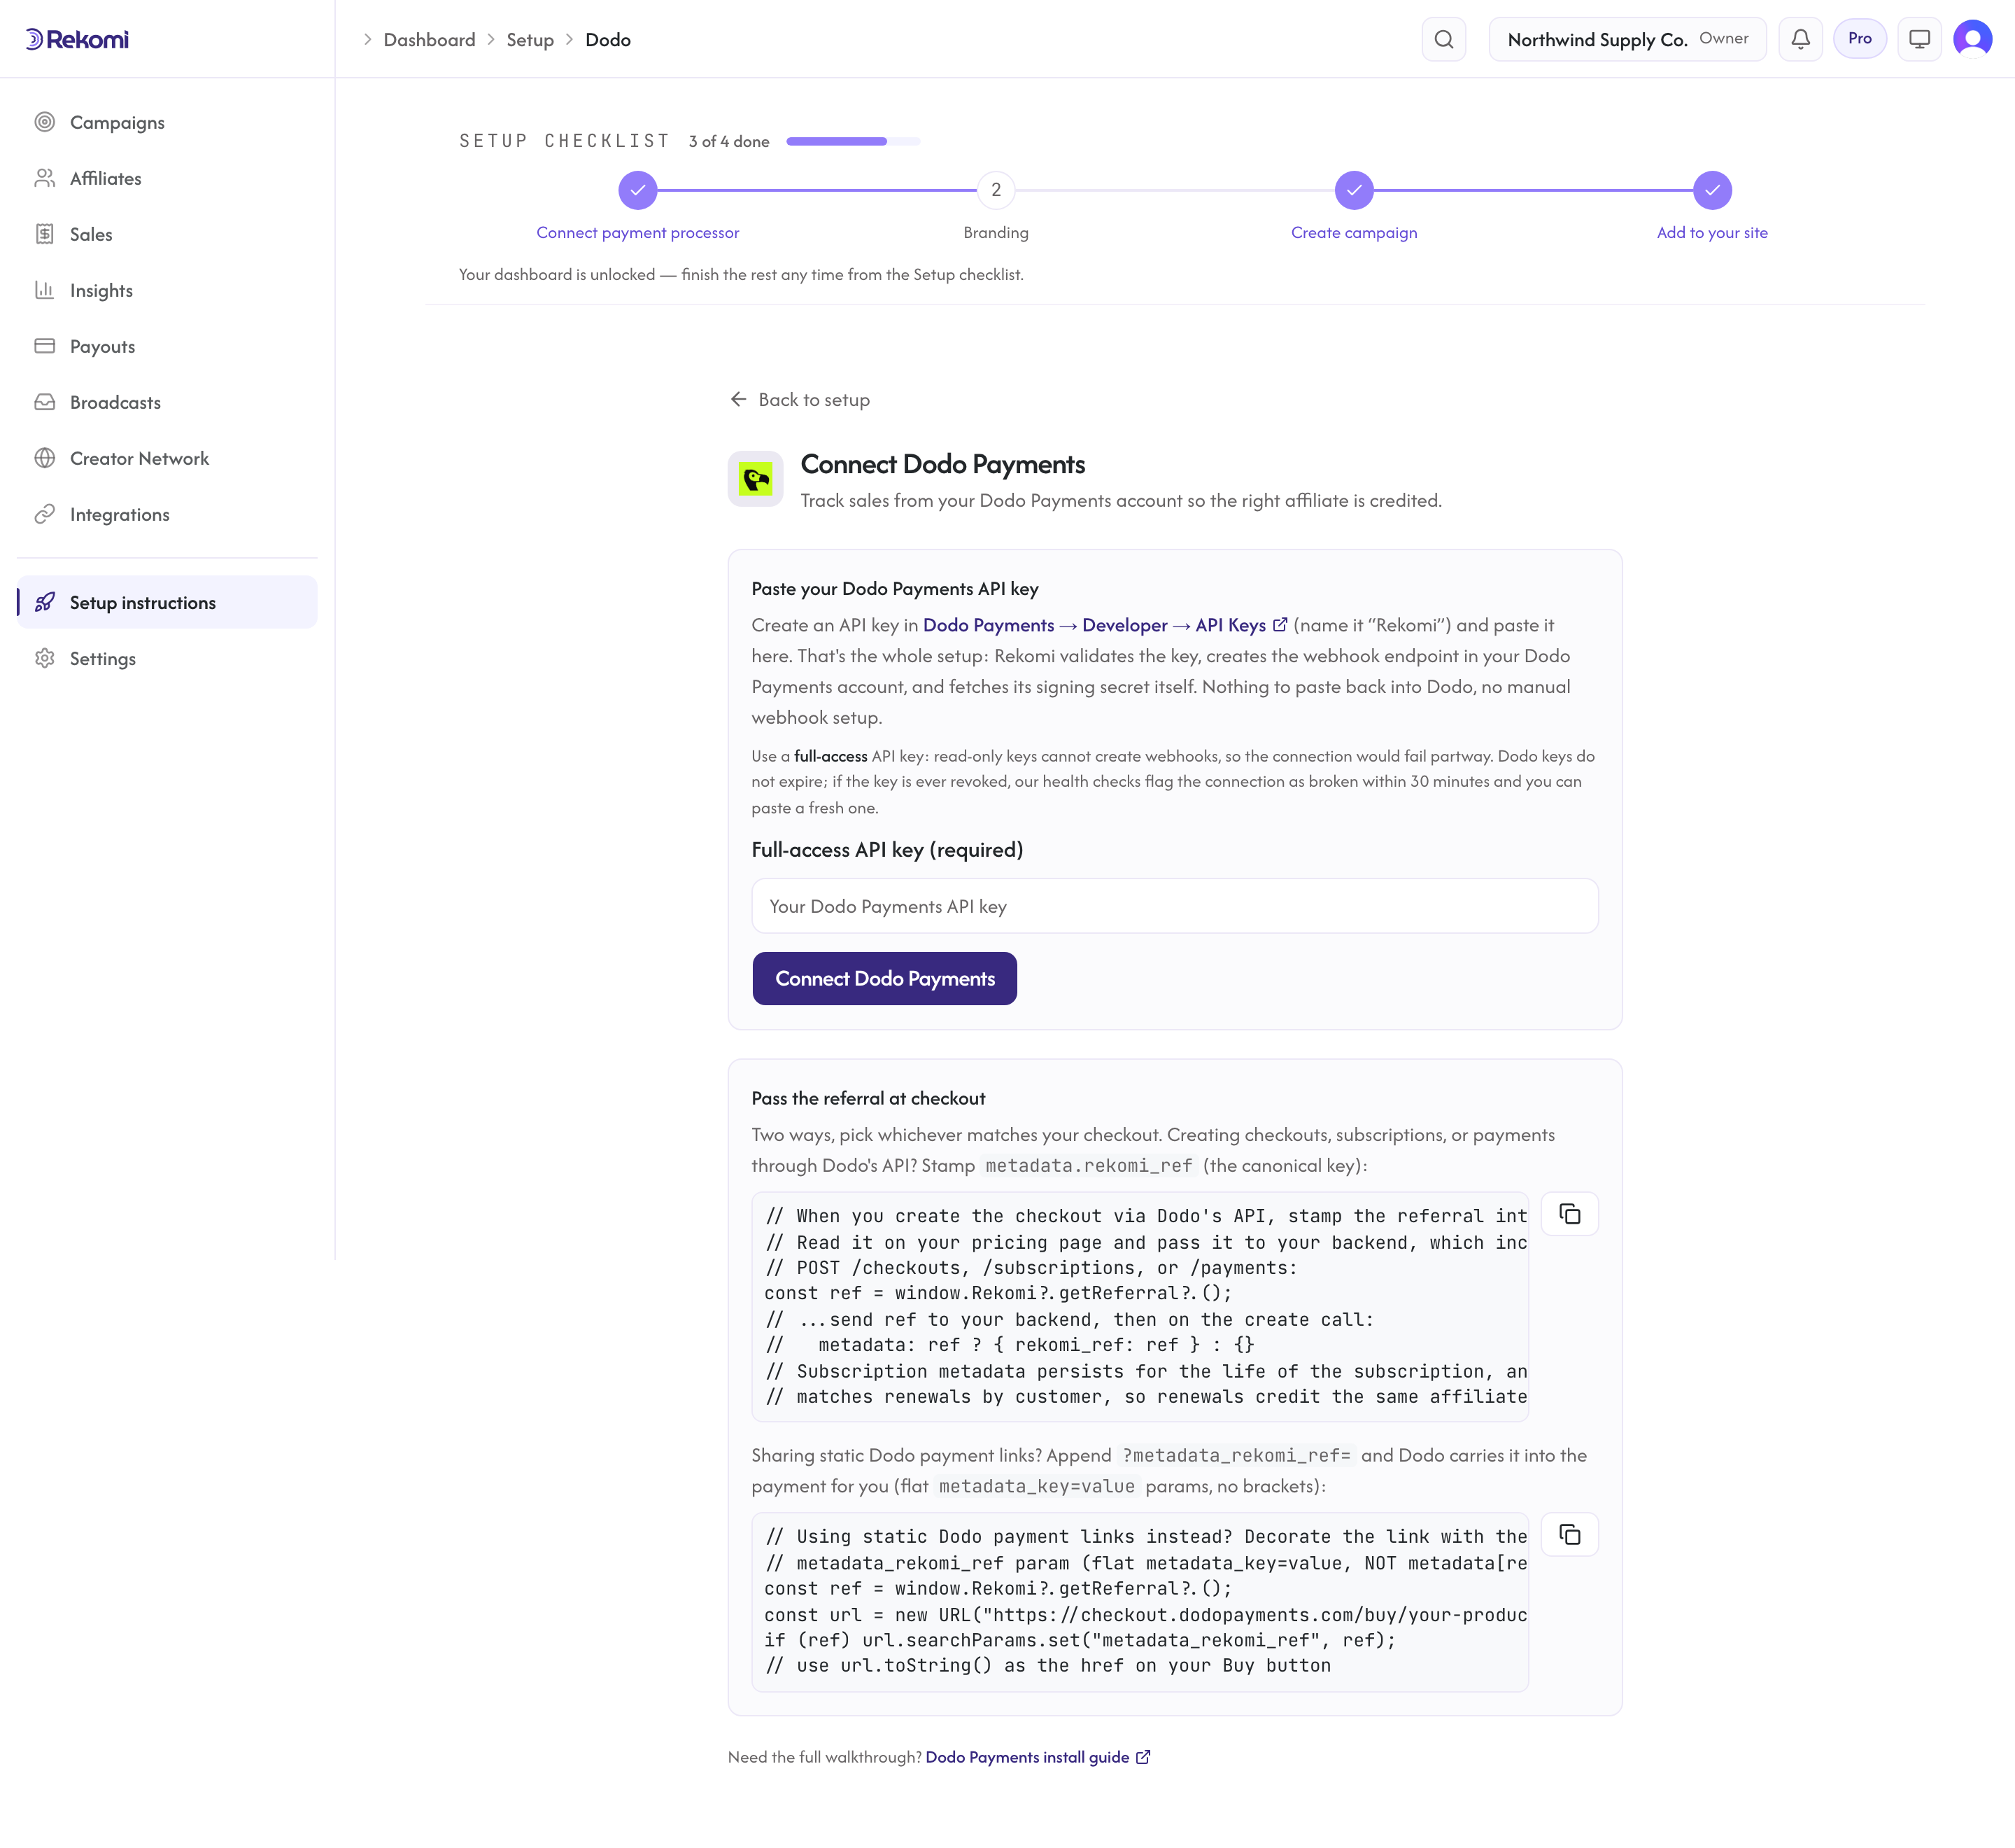Focus the Dodo Payments API key field
2015x1848 pixels.
pos(1175,906)
